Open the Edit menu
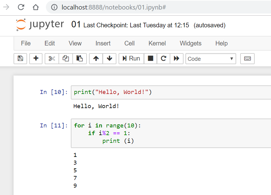 point(50,43)
